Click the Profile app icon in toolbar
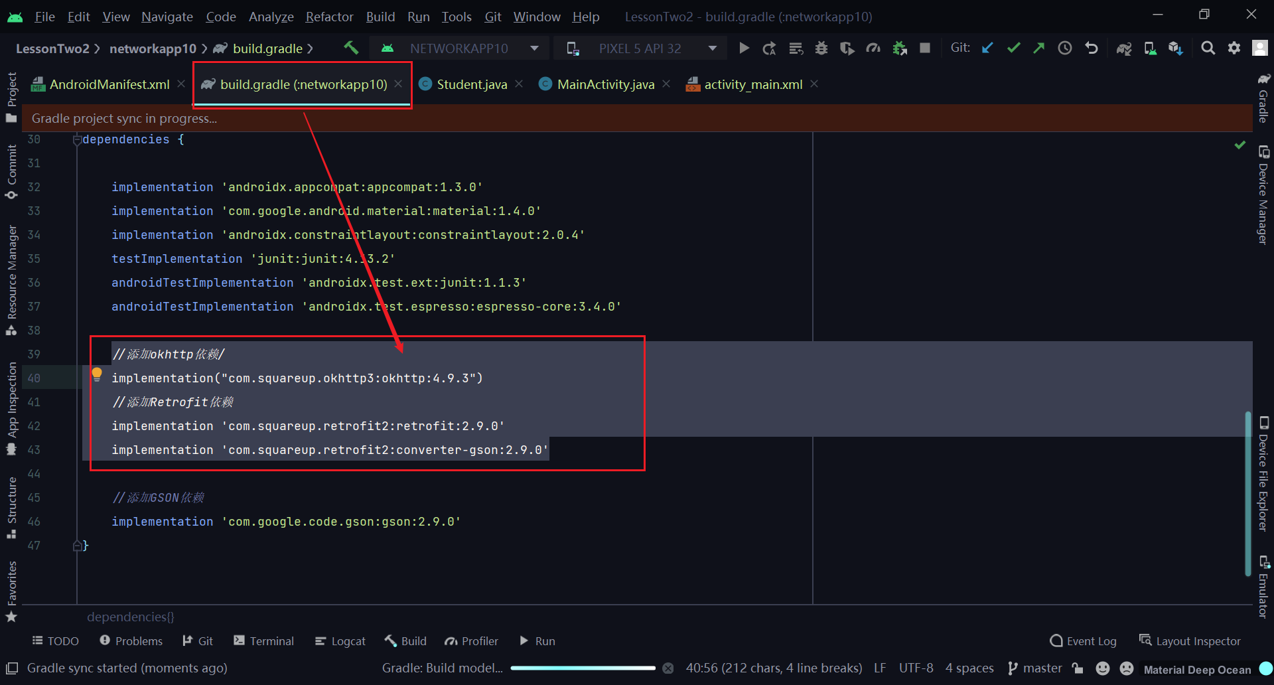The height and width of the screenshot is (685, 1274). [873, 48]
